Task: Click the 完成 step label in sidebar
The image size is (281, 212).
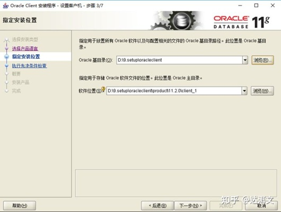Action: tap(16, 91)
